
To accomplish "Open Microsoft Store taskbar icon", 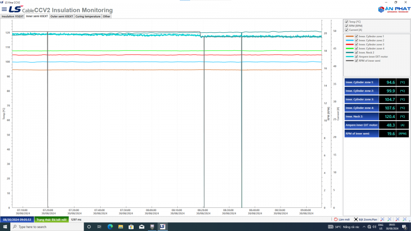I will 131,227.
